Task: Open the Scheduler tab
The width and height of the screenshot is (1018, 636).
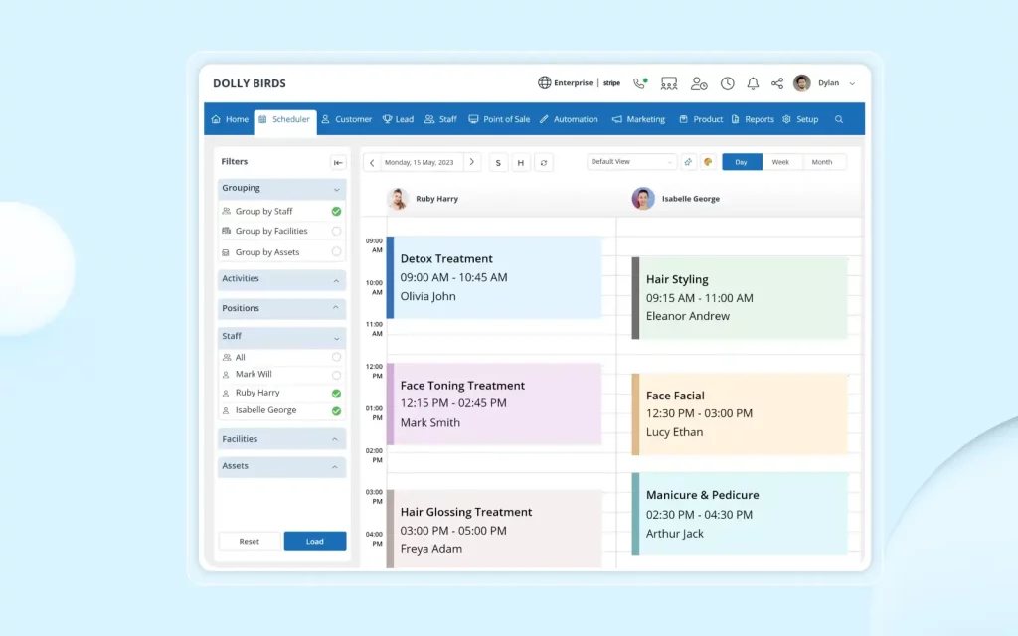Action: click(x=285, y=120)
